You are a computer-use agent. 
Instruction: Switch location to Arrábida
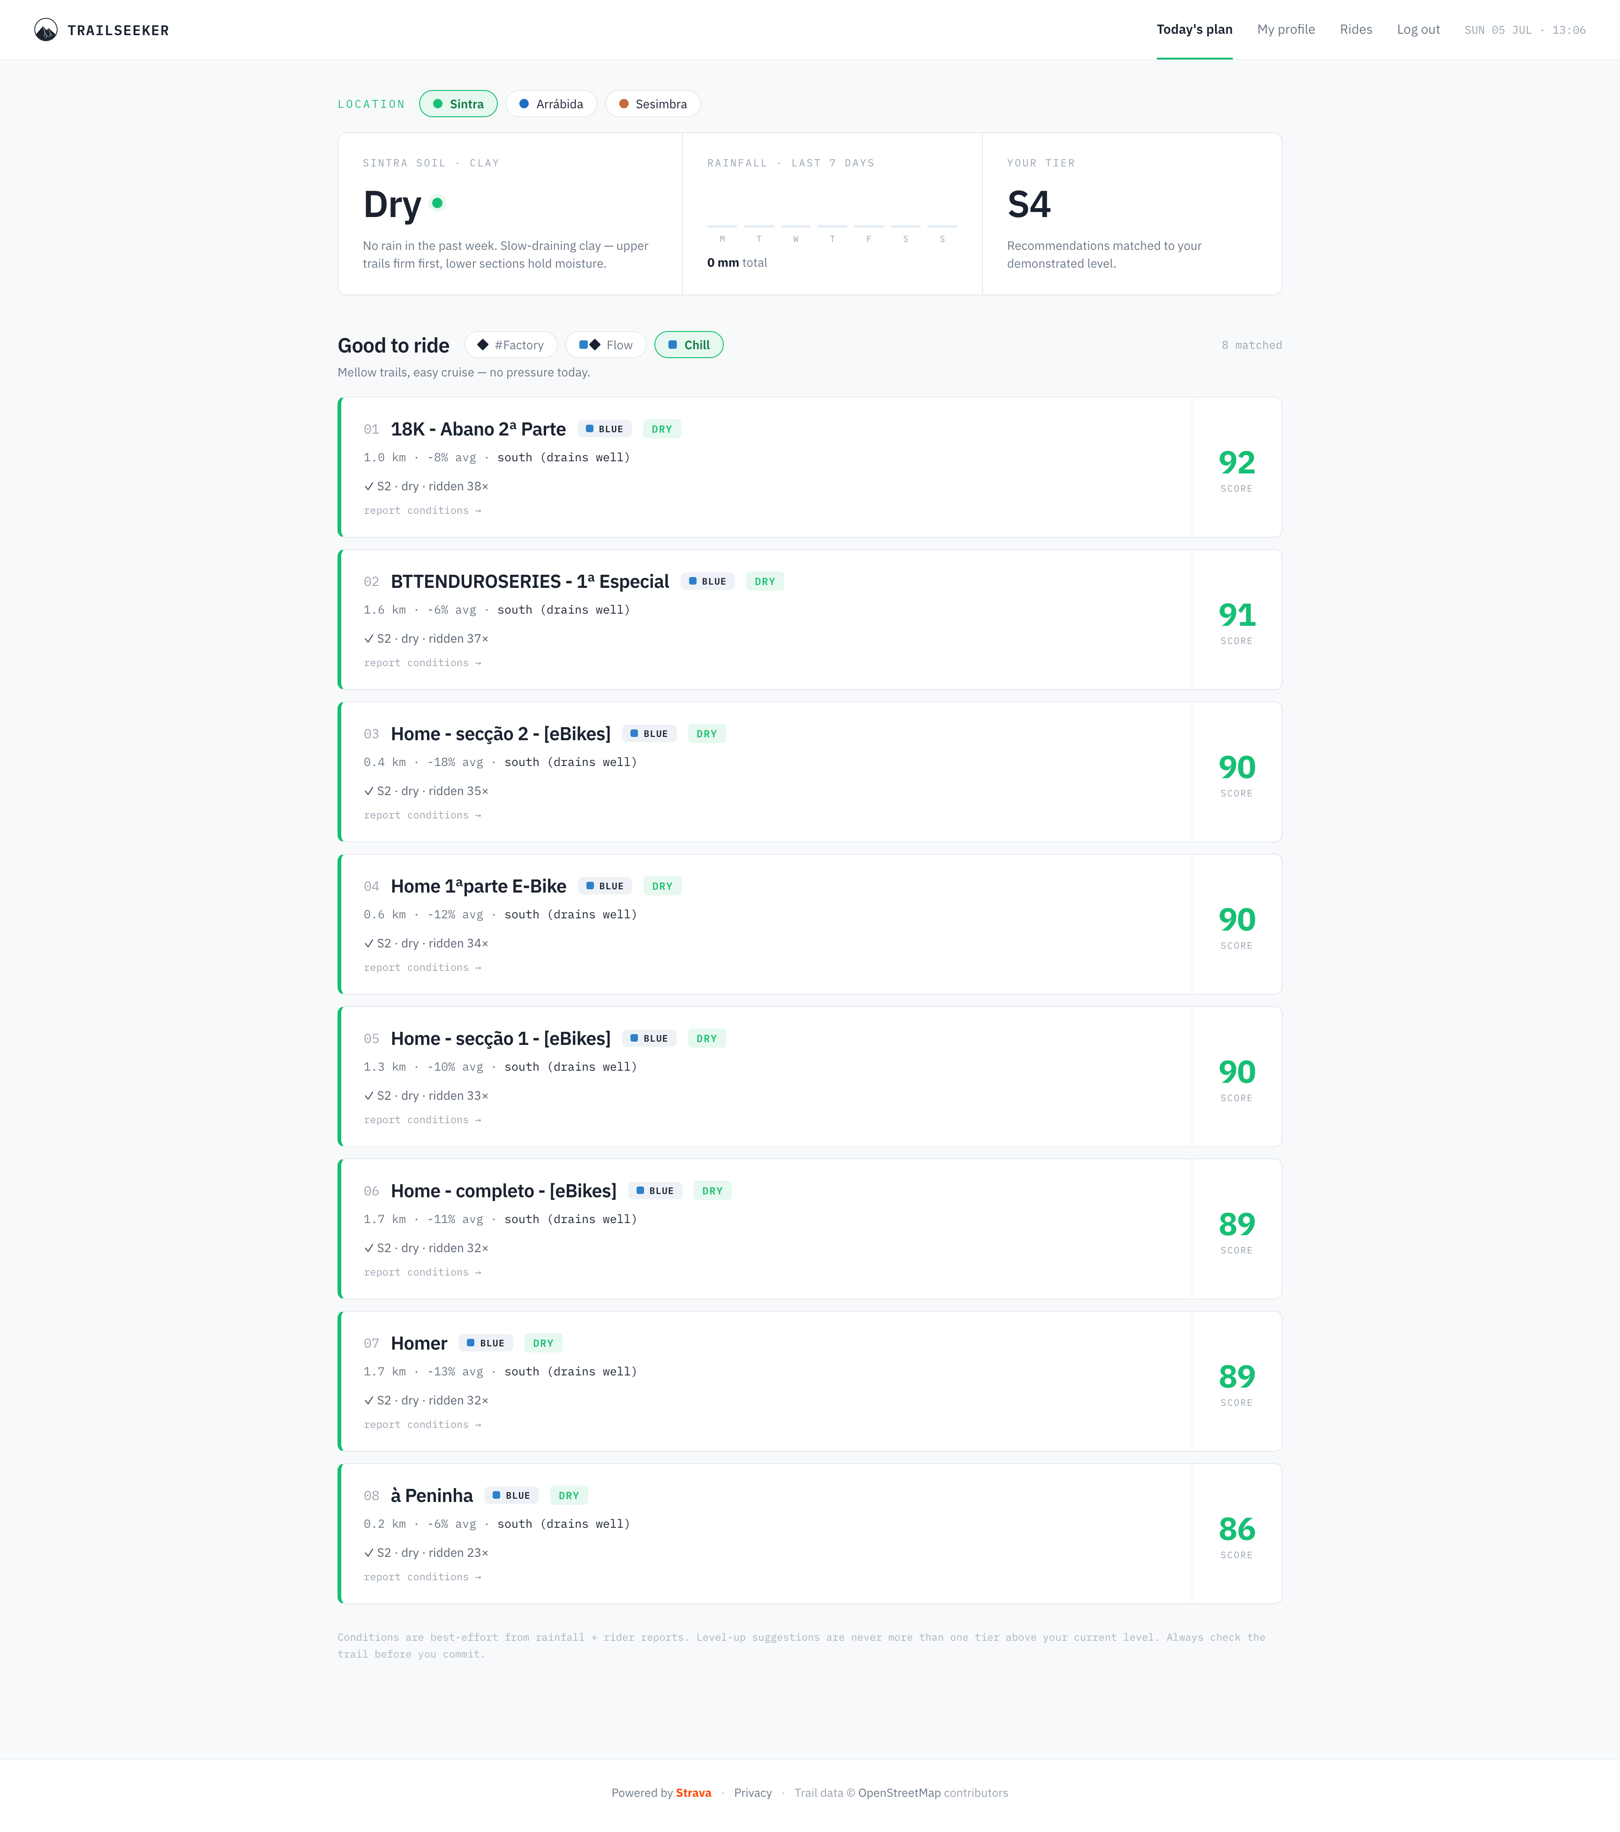(551, 104)
